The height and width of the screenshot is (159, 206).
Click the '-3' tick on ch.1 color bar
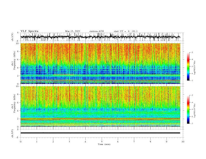[192, 52]
